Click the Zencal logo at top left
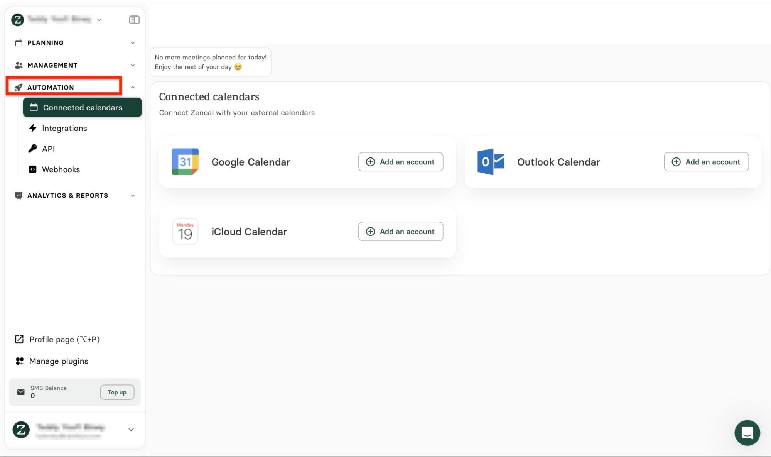The width and height of the screenshot is (771, 457). point(17,20)
